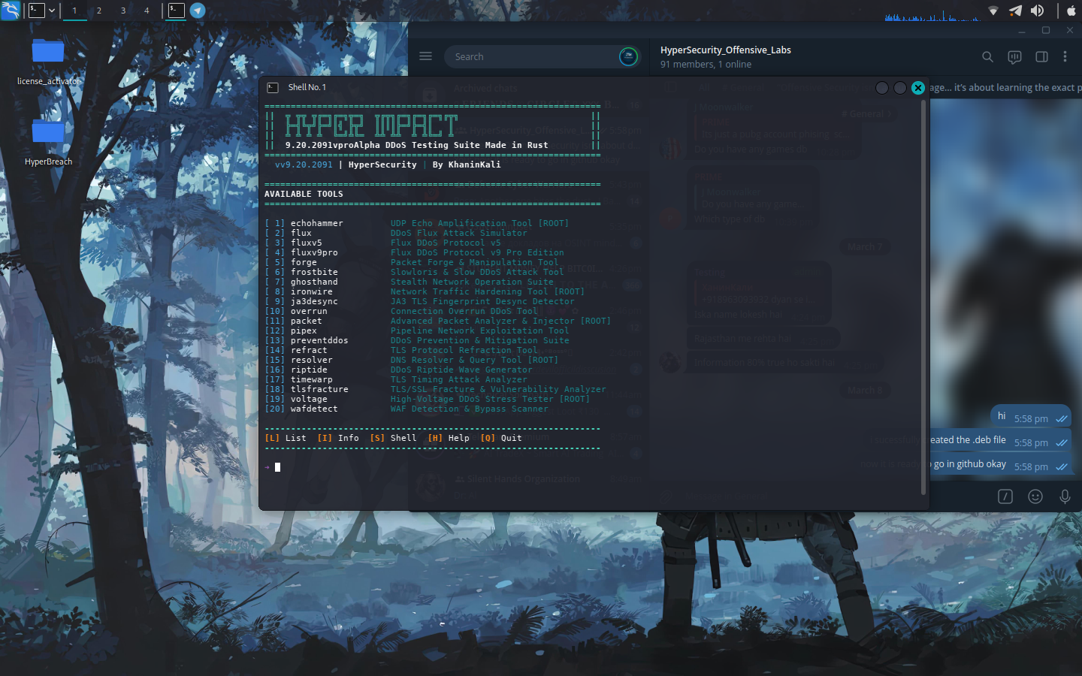
Task: Expand the terminal launcher dropdown arrow
Action: coord(52,11)
